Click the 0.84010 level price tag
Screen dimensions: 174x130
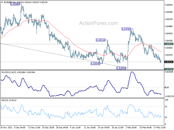point(169,44)
